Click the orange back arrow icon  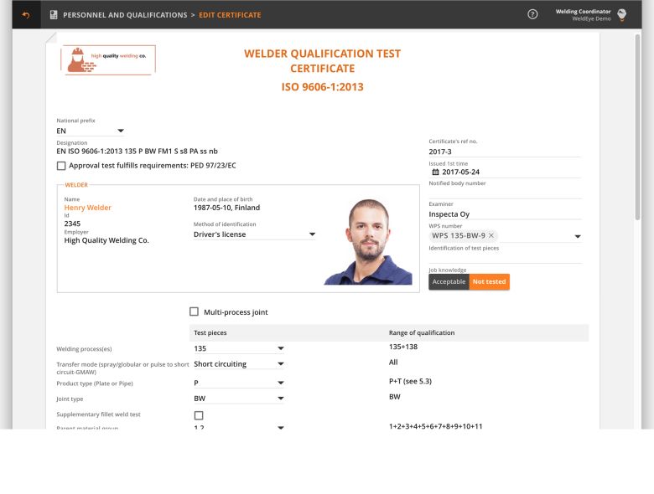pyautogui.click(x=26, y=15)
